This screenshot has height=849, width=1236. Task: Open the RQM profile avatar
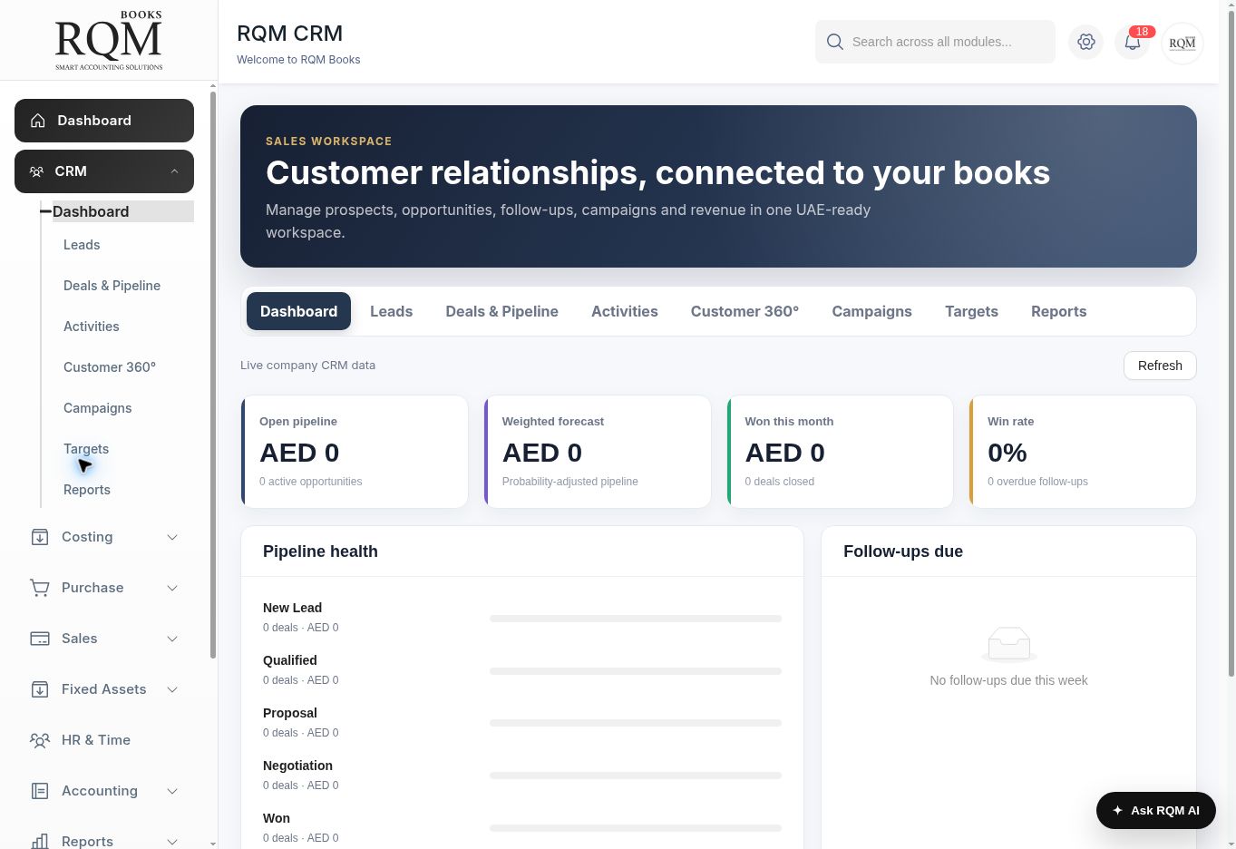1182,43
